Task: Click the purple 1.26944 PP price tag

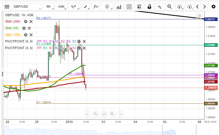Action: (x=211, y=75)
